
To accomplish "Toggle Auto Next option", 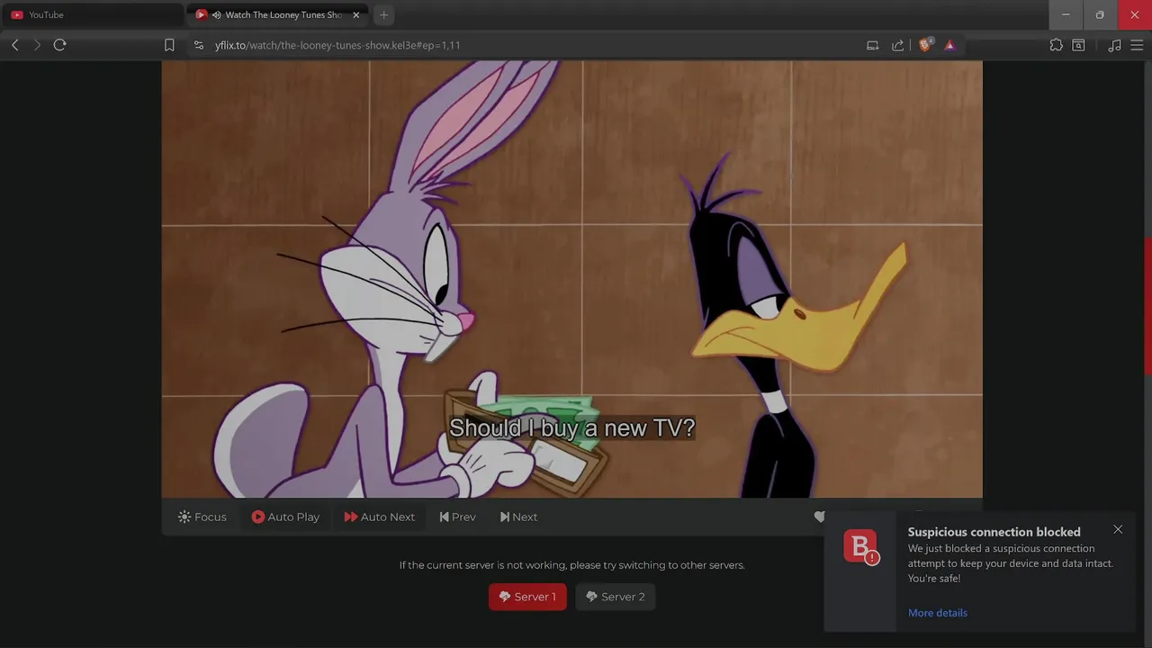I will pyautogui.click(x=379, y=517).
